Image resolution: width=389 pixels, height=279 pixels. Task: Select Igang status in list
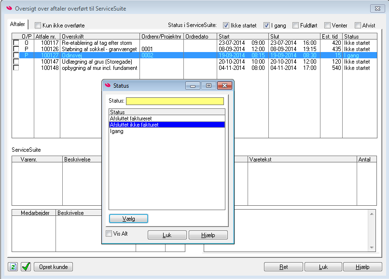167,131
